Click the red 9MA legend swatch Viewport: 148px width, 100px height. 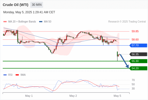click(x=17, y=75)
